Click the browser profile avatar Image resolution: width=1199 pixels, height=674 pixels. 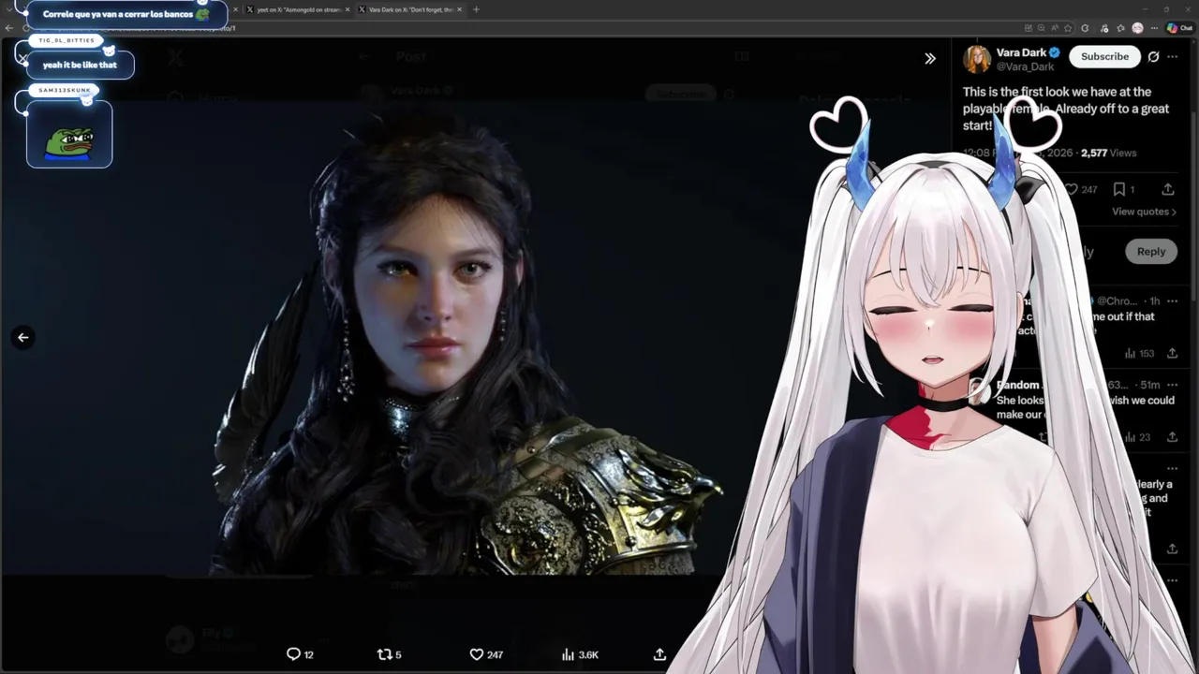click(1137, 28)
